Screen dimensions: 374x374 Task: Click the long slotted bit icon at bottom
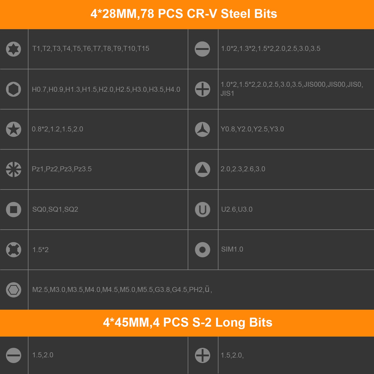(x=13, y=355)
